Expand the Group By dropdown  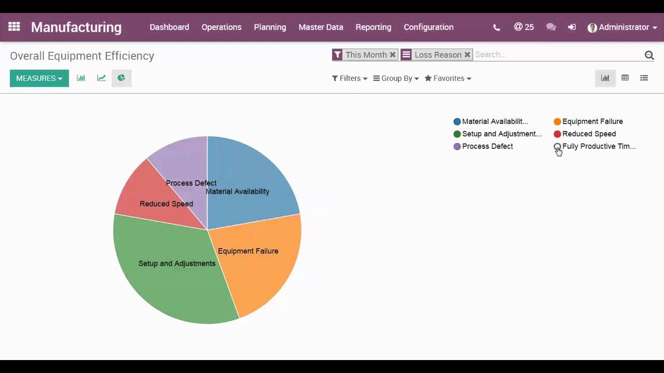(396, 78)
